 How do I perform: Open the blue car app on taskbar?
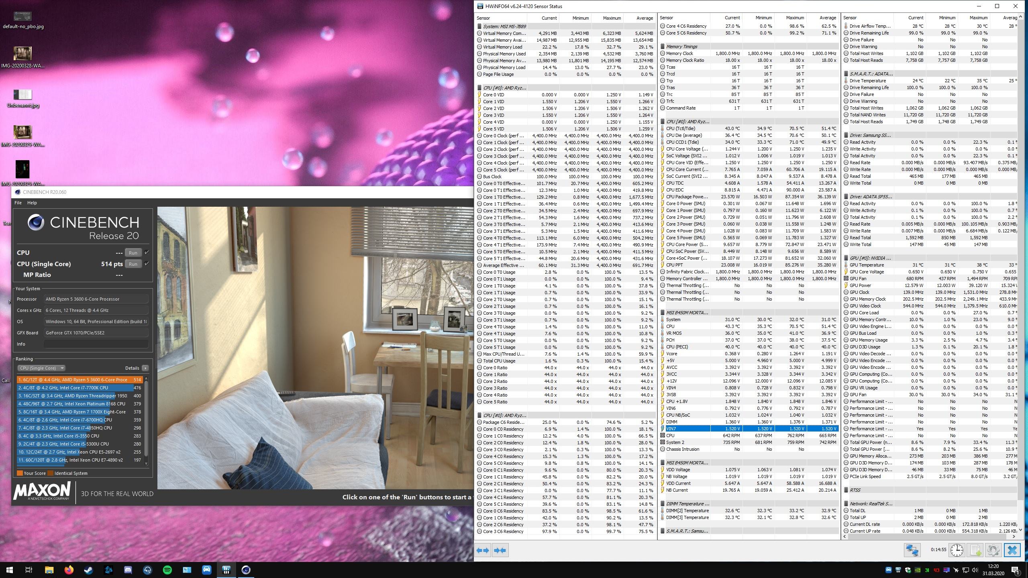[x=206, y=570]
